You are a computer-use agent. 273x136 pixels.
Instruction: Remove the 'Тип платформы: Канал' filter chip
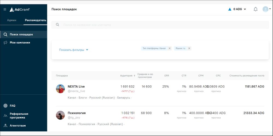tap(170, 48)
